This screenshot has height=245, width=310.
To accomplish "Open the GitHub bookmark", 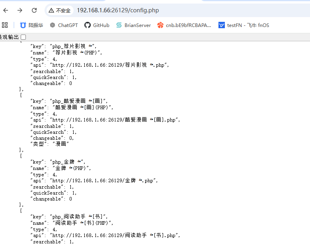I will tap(97, 25).
